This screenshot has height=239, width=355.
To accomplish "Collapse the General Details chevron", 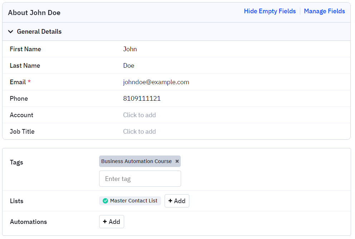I will pyautogui.click(x=11, y=32).
